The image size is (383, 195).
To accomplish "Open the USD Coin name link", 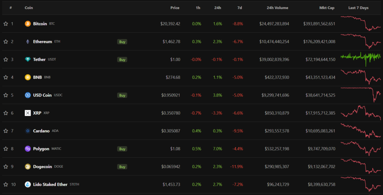I will 42,95.
